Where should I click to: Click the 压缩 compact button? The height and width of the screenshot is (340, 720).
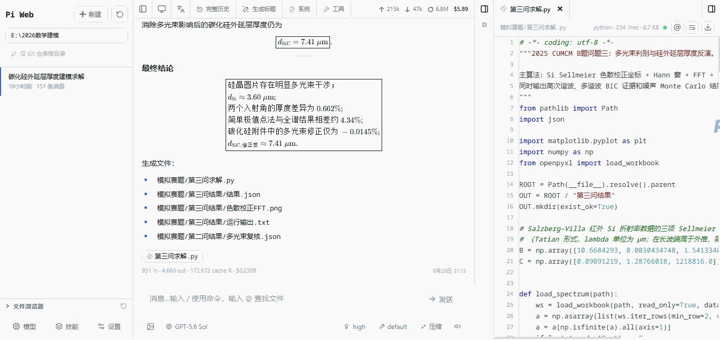431,327
